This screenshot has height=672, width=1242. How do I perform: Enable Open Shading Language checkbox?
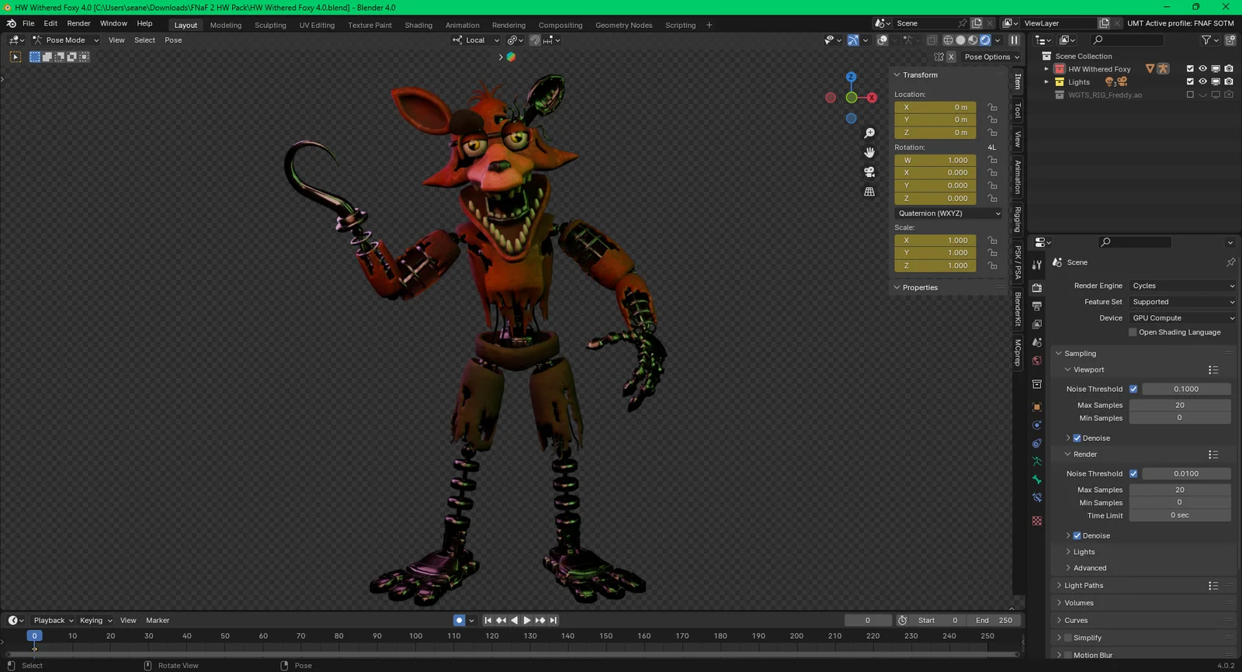point(1133,332)
